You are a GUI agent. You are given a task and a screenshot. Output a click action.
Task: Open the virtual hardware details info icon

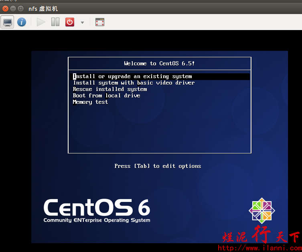pyautogui.click(x=22, y=22)
